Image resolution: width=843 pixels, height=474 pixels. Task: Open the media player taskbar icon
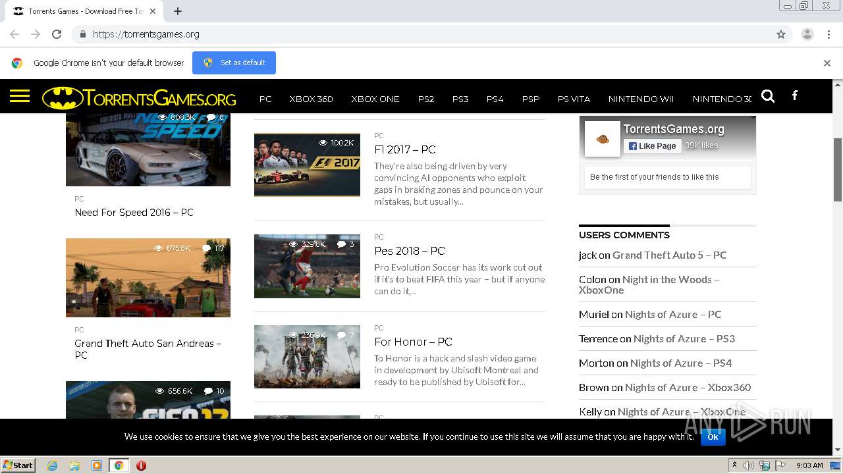tap(97, 465)
